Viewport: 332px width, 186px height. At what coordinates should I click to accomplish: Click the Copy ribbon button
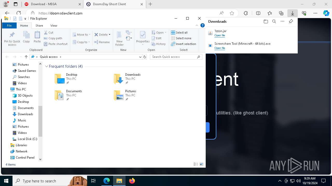(26, 37)
